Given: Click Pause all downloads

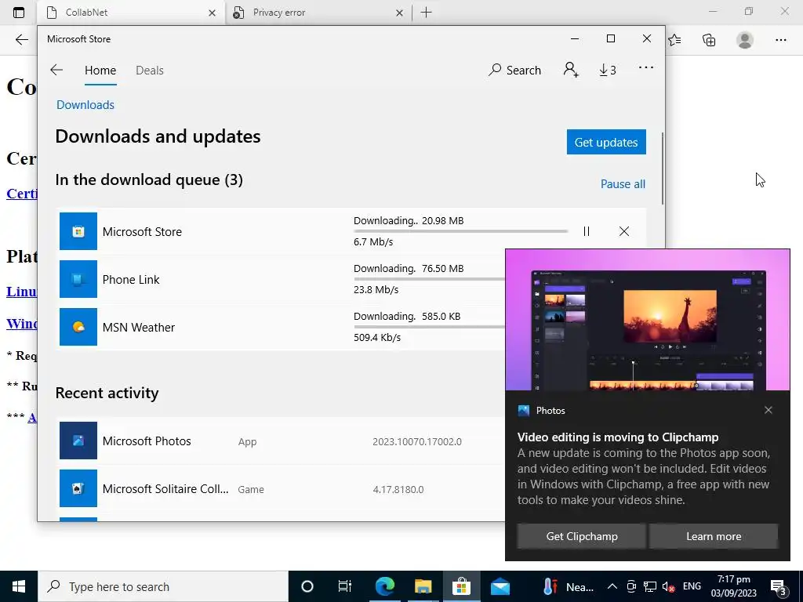Looking at the screenshot, I should 623,183.
